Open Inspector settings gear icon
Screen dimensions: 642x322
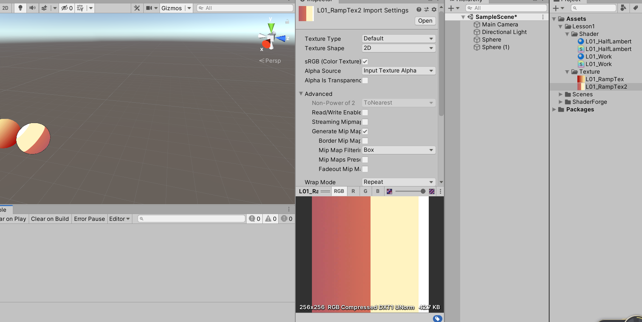coord(434,10)
